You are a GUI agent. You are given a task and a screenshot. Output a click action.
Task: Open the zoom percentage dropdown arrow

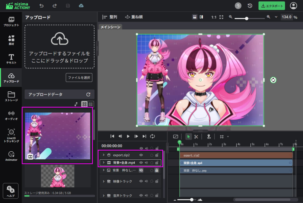click(x=276, y=17)
